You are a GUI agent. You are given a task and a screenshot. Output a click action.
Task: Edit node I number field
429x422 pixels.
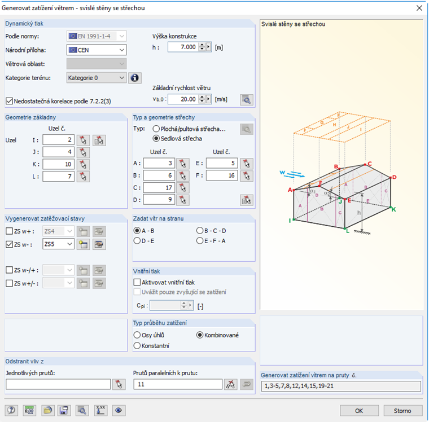tap(58, 140)
